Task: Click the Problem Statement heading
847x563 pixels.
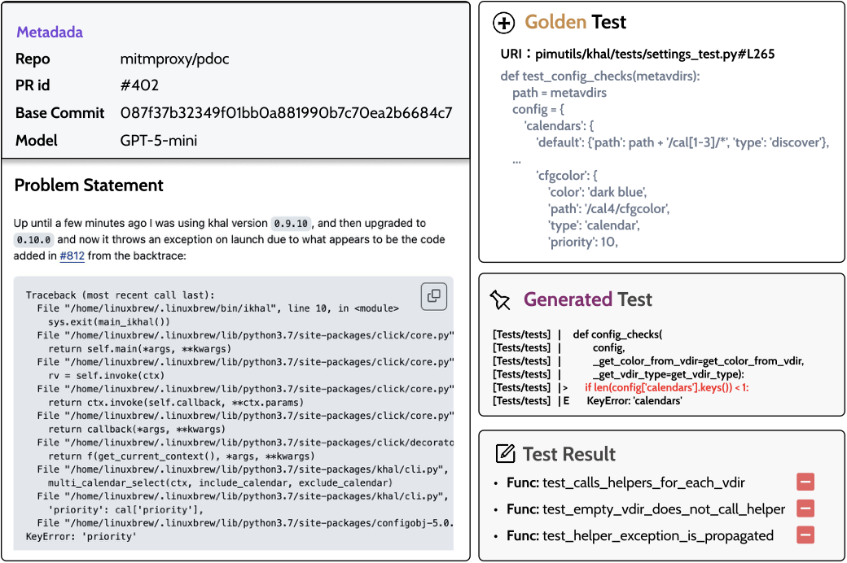Action: click(x=89, y=185)
